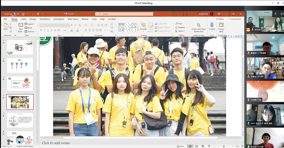This screenshot has width=284, height=148.
Task: Open the Customize Quick Access Toolbar dropdown
Action: [x=42, y=14]
